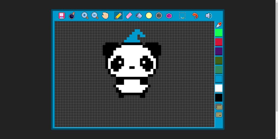The image size is (278, 139).
Task: Pick the pink eraser tool
Action: (129, 16)
